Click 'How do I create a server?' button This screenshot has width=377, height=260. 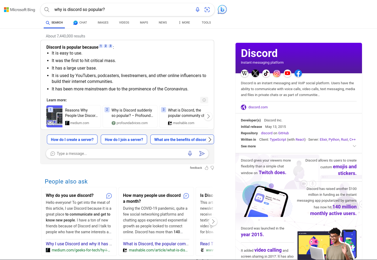[x=72, y=140]
